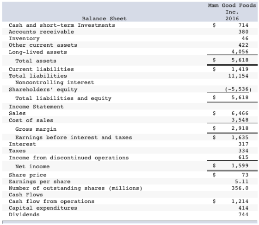Image resolution: width=259 pixels, height=225 pixels.
Task: Select the 'Cash flow from operations' label
Action: click(51, 201)
